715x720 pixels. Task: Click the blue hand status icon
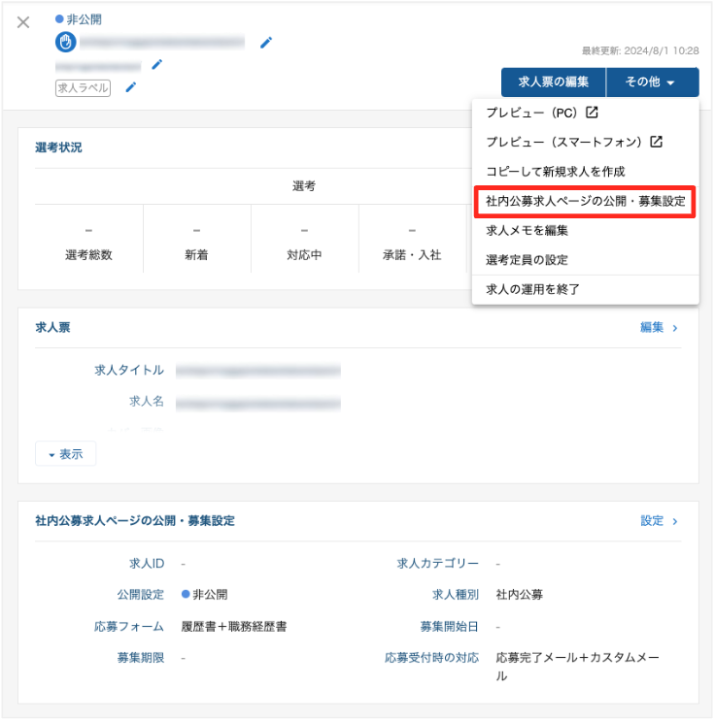click(66, 43)
